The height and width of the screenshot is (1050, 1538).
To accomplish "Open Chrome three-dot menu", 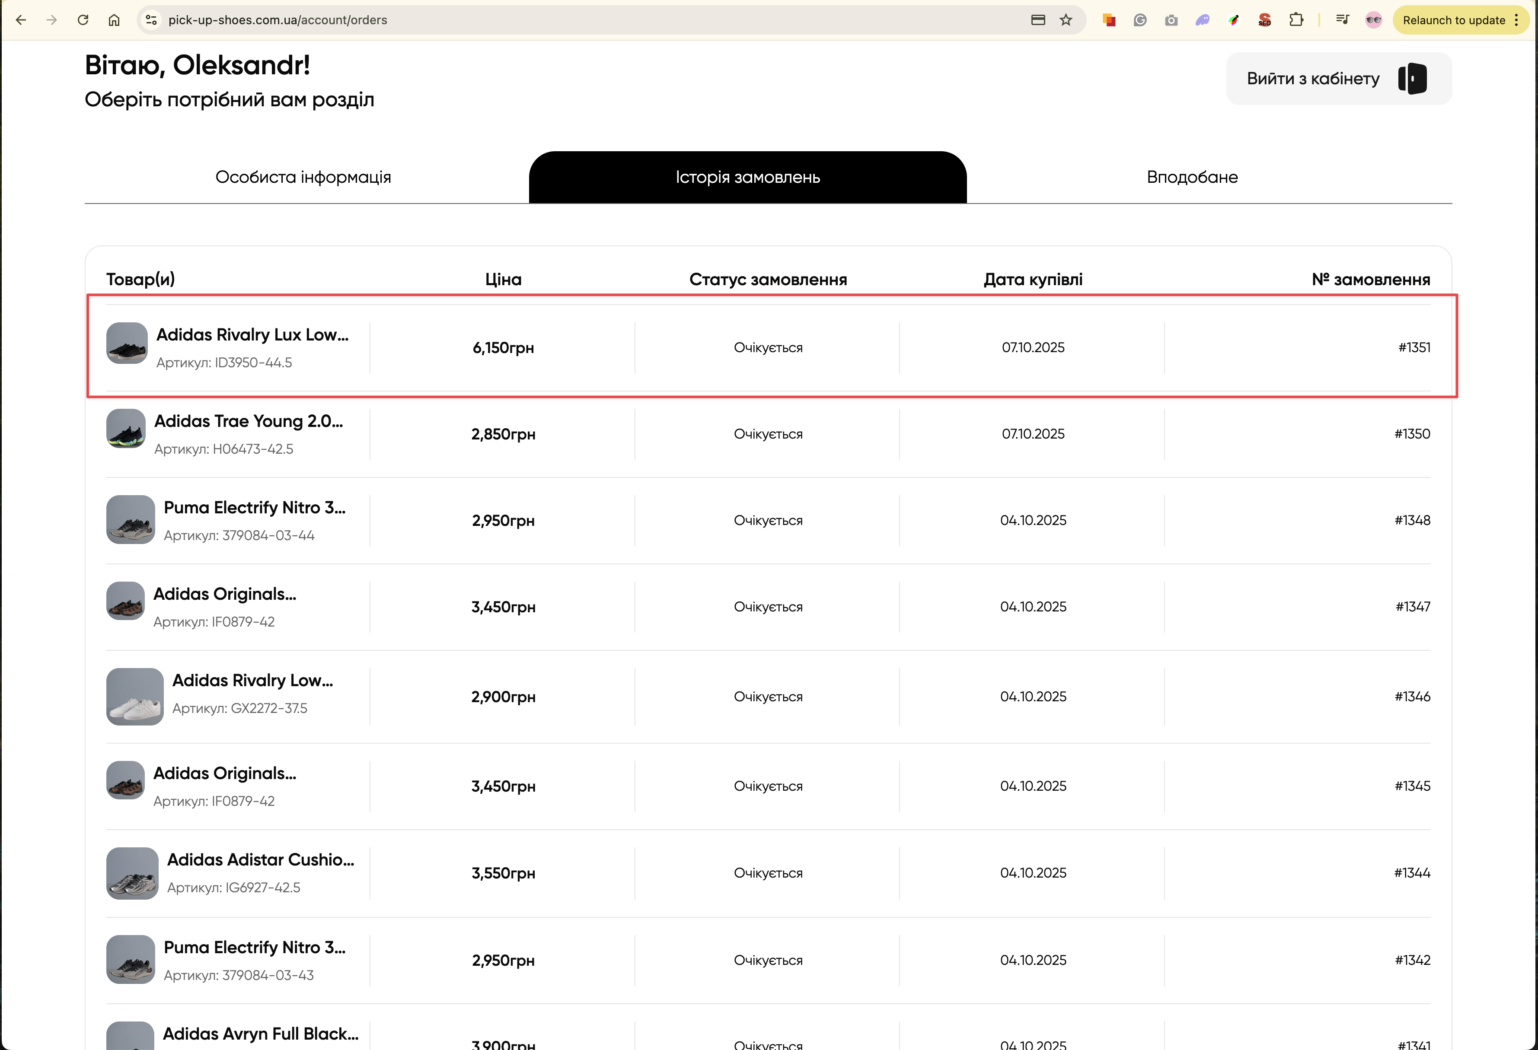I will point(1516,20).
